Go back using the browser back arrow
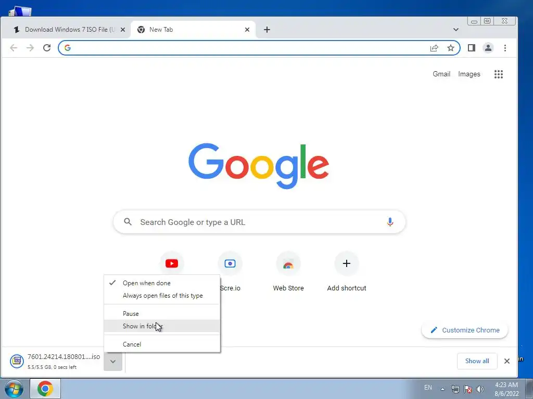This screenshot has width=533, height=399. [x=14, y=48]
